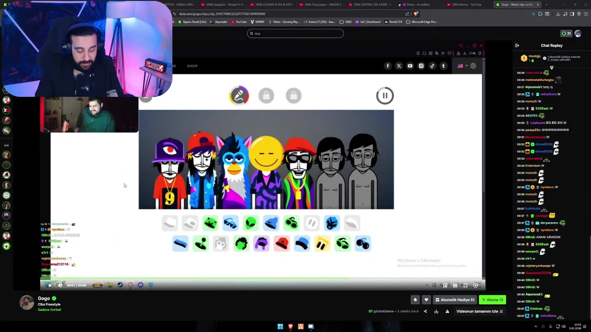Open Incredibox Instagram social icon
The width and height of the screenshot is (591, 332).
tap(421, 66)
